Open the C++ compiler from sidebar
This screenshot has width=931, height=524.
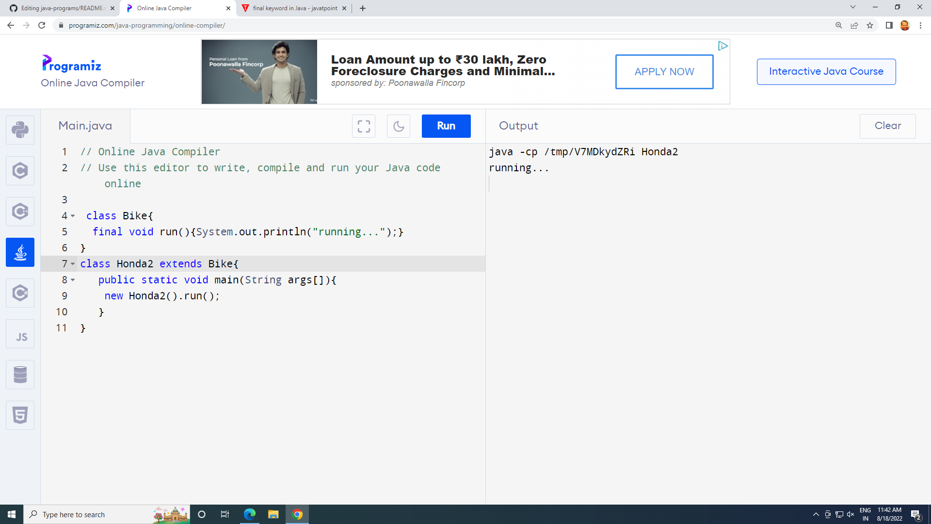tap(20, 211)
